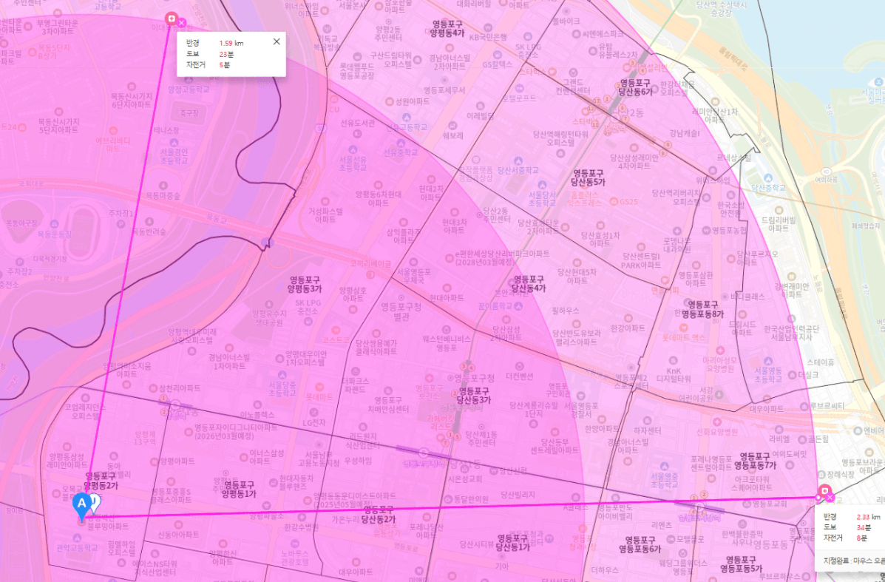The width and height of the screenshot is (885, 582).
Task: Click the 당산서중학교 label
Action: (x=518, y=170)
